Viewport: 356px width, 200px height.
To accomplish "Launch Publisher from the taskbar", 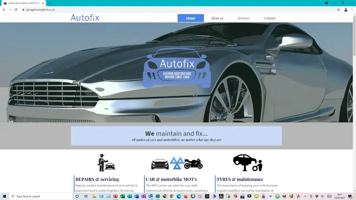I will coord(130,196).
